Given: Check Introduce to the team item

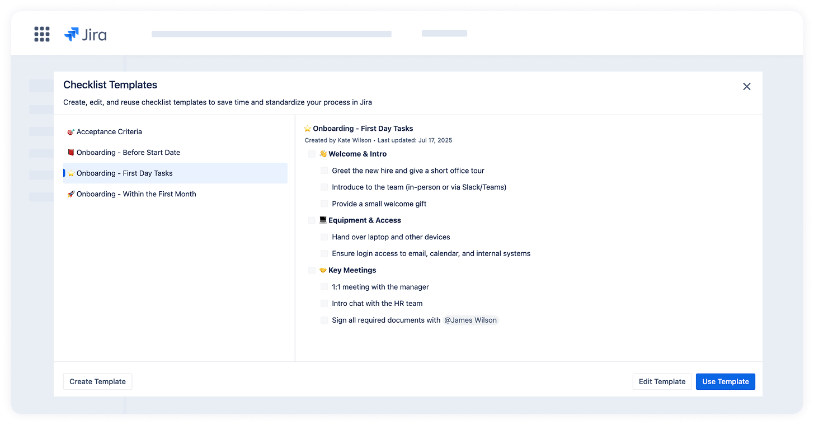Looking at the screenshot, I should 324,187.
